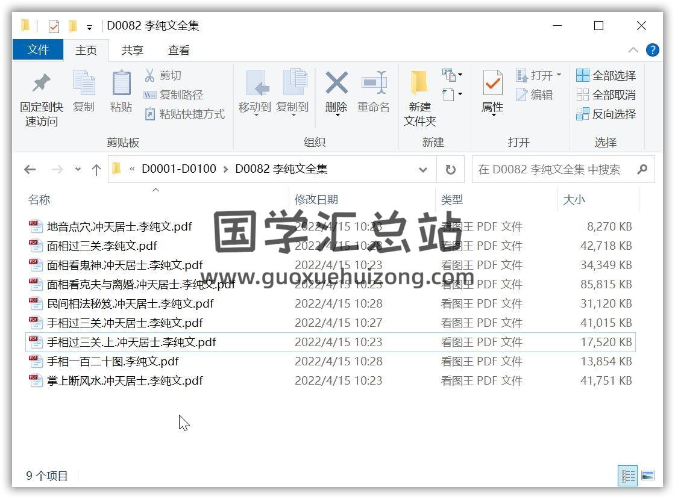675x499 pixels.
Task: Click Quick Access Toolbar properties checkmark icon
Action: pos(54,26)
